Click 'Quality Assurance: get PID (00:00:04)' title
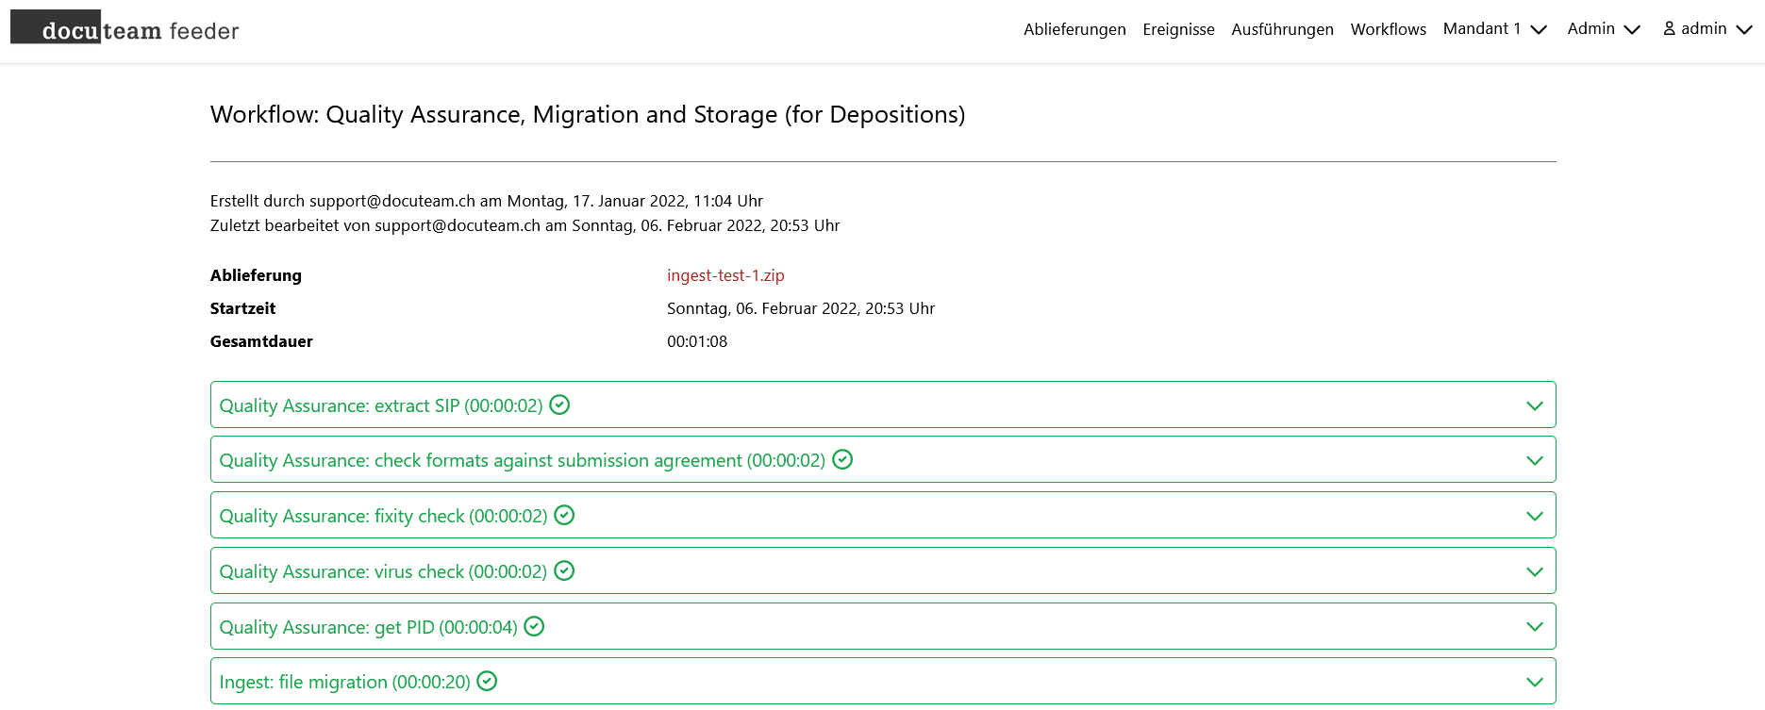This screenshot has width=1765, height=710. [368, 627]
